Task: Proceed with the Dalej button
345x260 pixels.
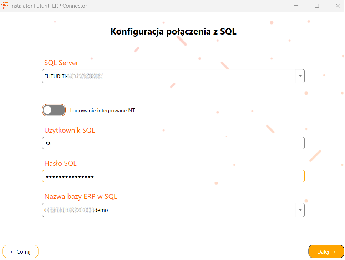Action: tap(326, 251)
